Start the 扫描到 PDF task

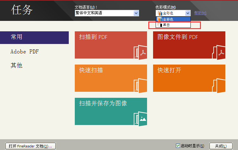[111, 45]
